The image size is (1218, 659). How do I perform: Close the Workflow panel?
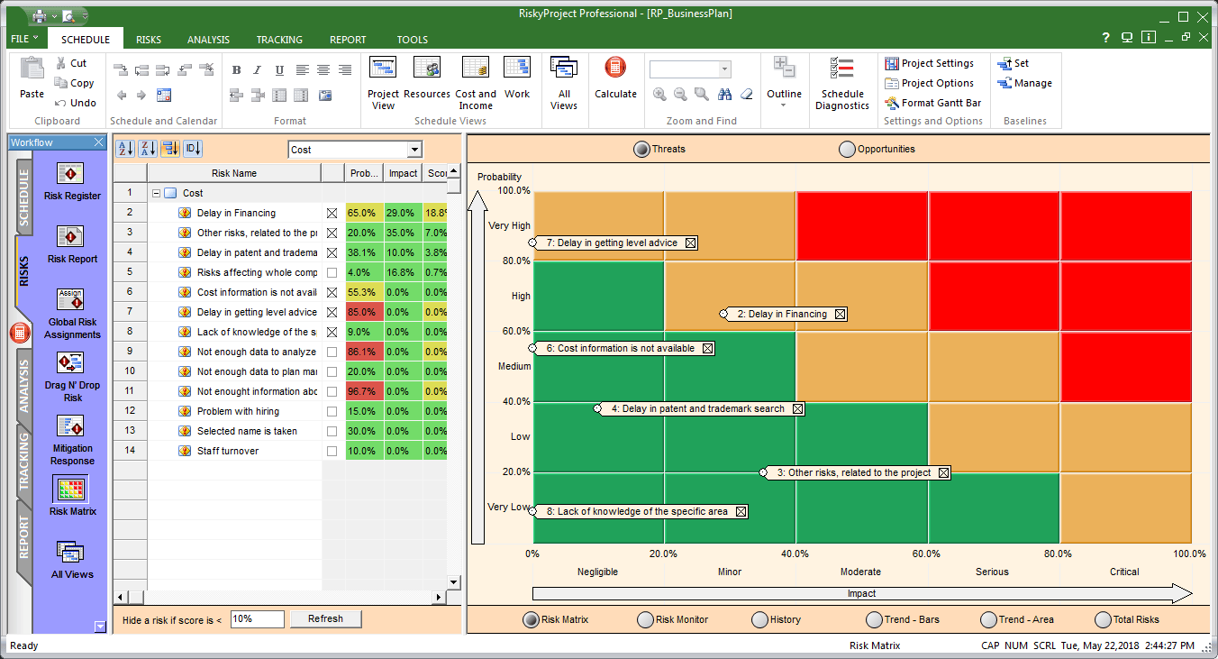(99, 142)
